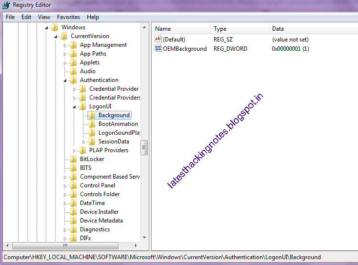
Task: Expand the first Credential Provider key
Action: coord(74,89)
